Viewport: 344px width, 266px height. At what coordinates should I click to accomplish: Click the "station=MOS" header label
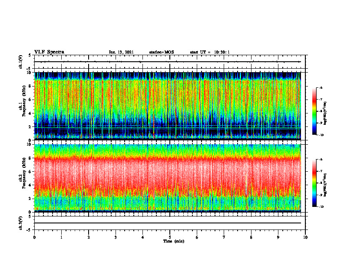tap(162, 52)
